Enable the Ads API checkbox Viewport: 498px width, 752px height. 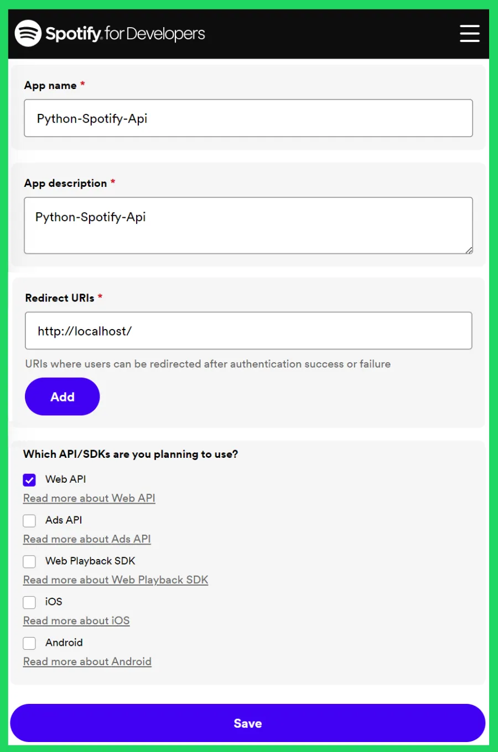[x=29, y=520]
